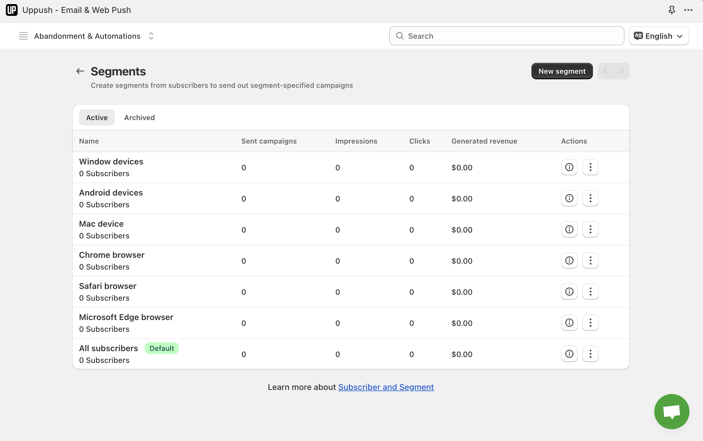Open three-dot menu for Microsoft Edge browser
Viewport: 703px width, 441px height.
pos(590,323)
